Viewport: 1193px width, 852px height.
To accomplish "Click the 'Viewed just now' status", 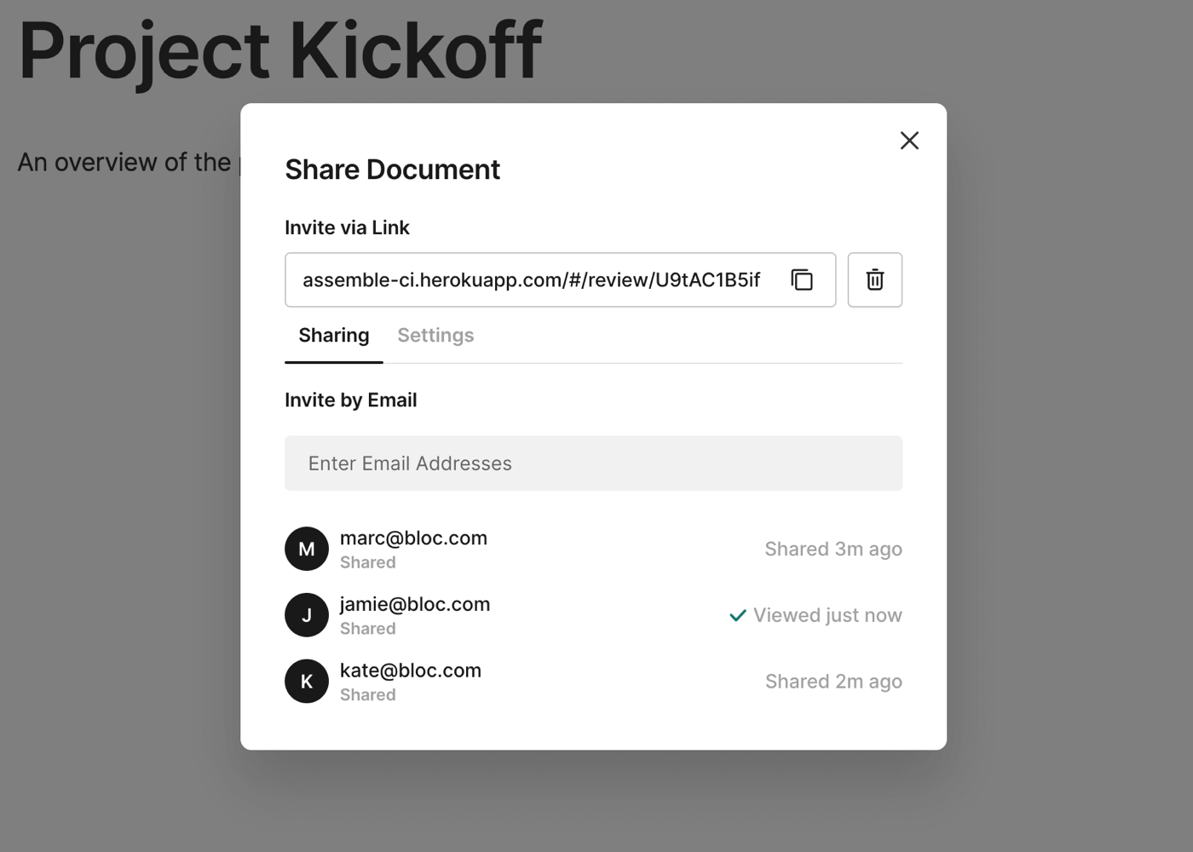I will tap(827, 615).
